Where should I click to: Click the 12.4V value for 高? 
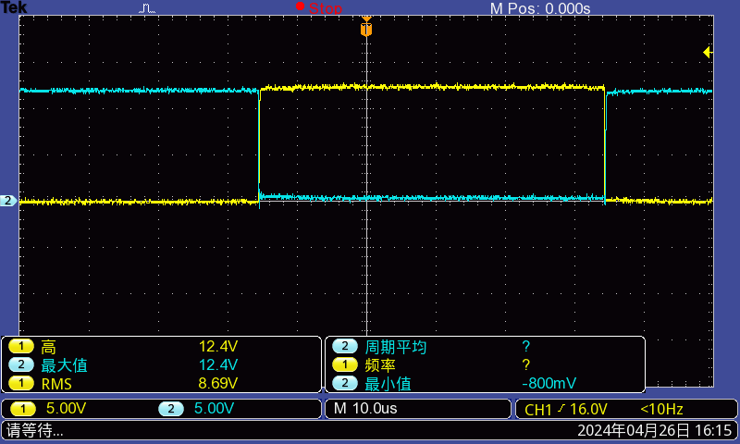[x=218, y=347]
